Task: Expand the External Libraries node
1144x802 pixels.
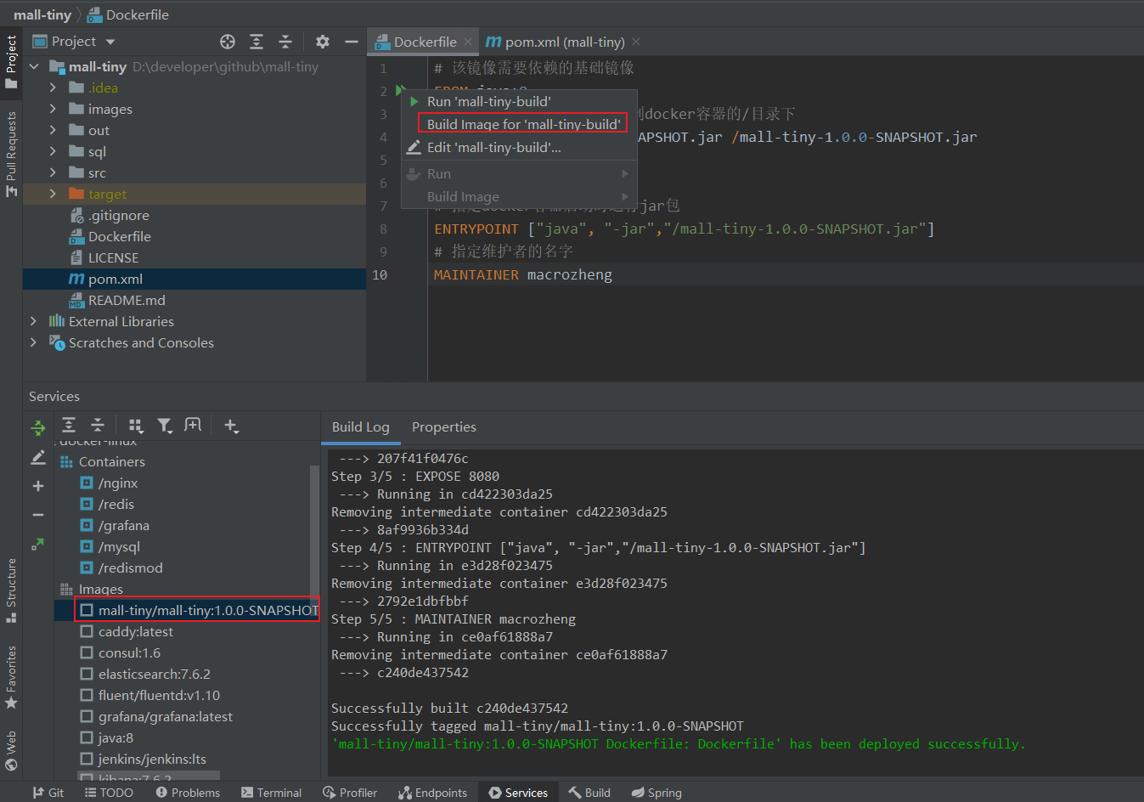Action: 33,321
